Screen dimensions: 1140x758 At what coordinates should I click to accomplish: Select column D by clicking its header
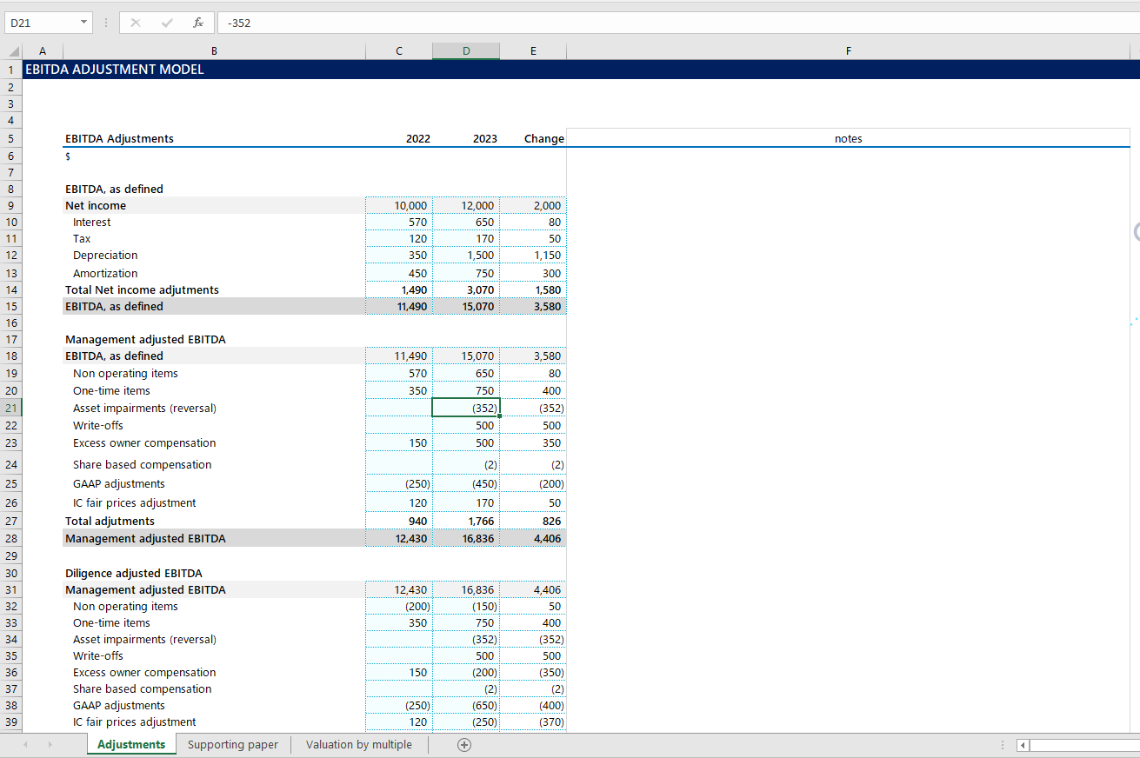pyautogui.click(x=466, y=50)
